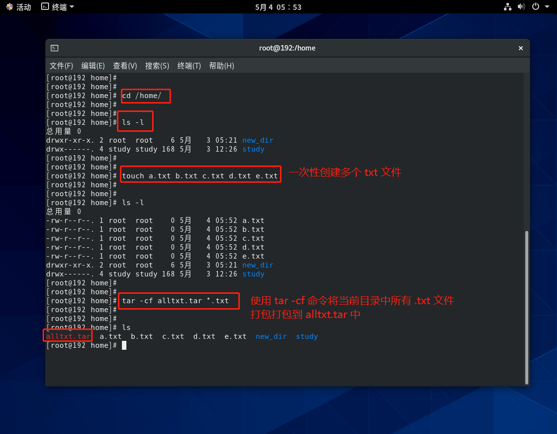
Task: Click the alltxt.tar filename in output
Action: click(68, 336)
